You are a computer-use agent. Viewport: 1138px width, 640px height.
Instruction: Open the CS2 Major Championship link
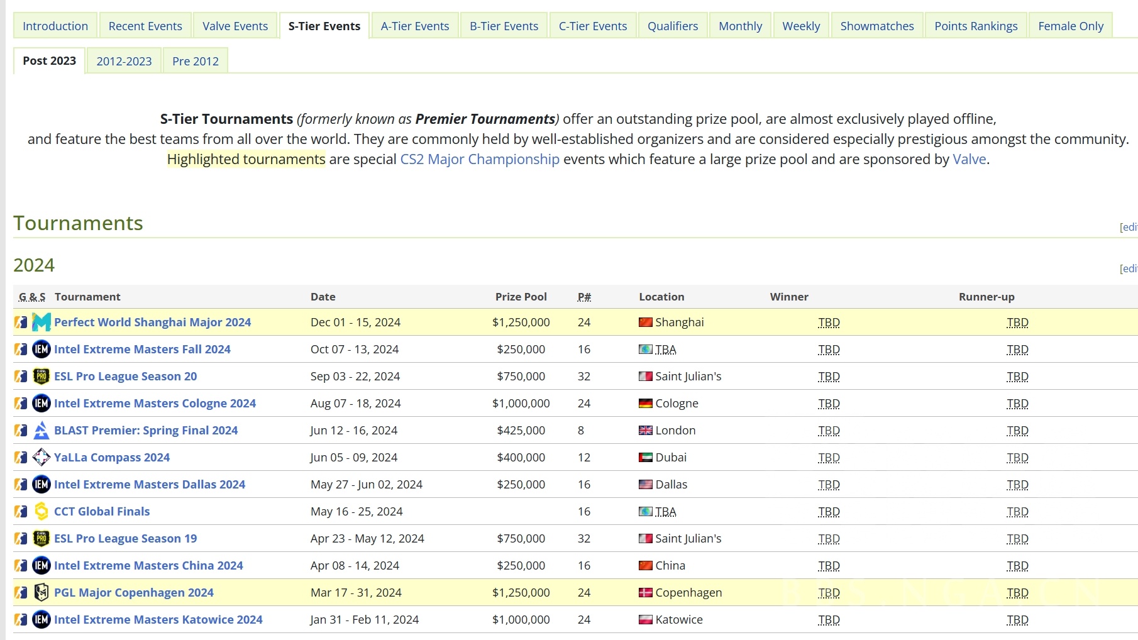[479, 160]
